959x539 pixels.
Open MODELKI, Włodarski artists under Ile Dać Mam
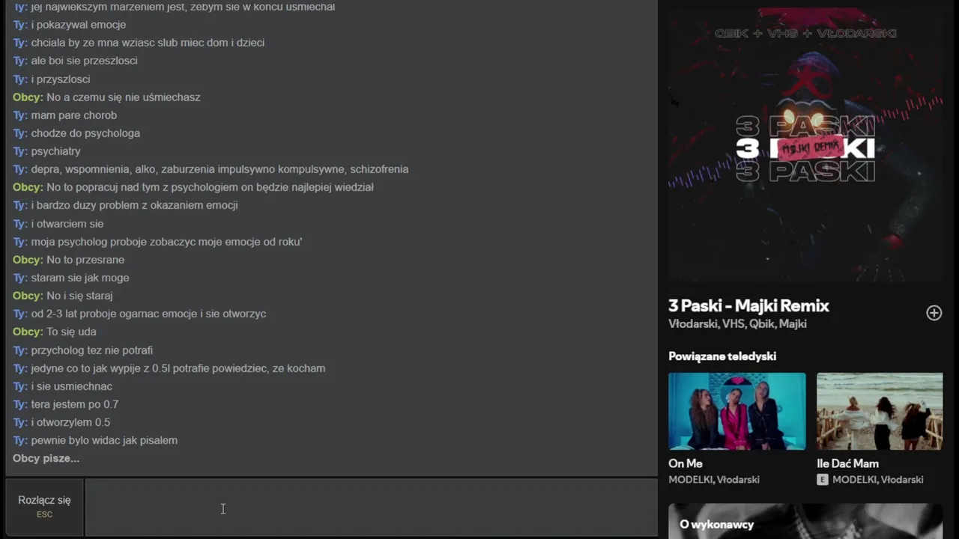[878, 479]
